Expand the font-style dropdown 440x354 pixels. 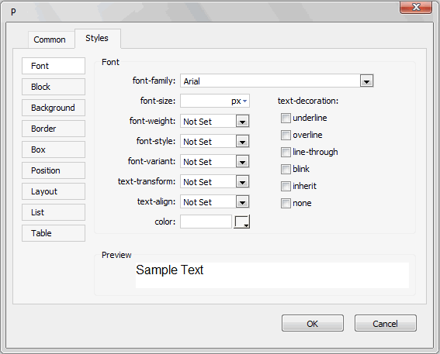pos(242,142)
